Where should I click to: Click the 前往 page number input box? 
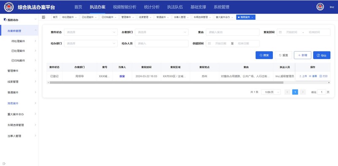[322, 92]
